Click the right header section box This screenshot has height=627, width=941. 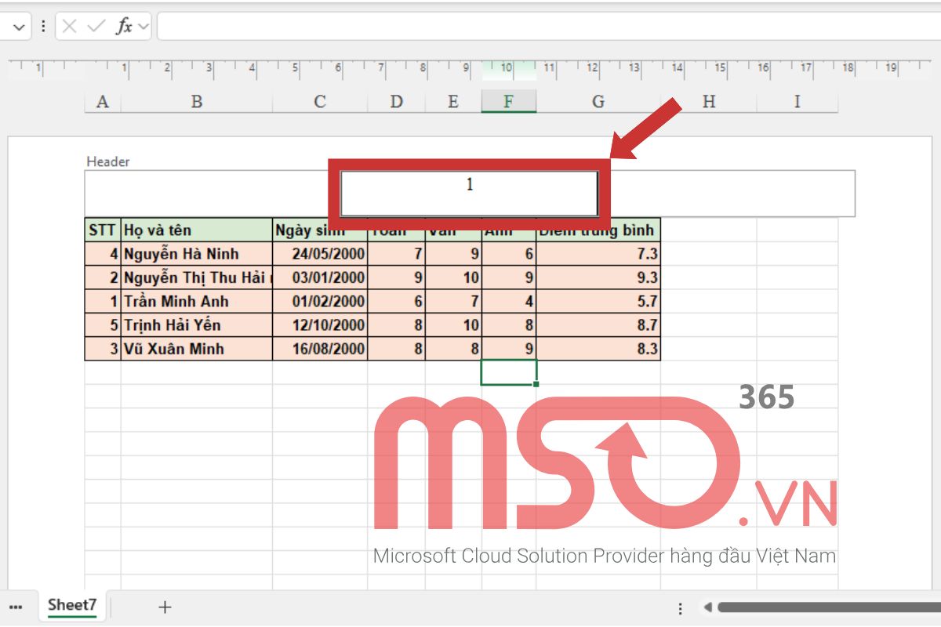pyautogui.click(x=727, y=193)
